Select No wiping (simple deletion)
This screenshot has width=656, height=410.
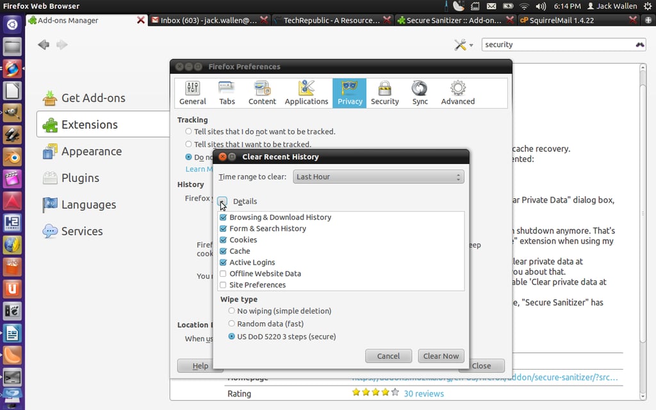point(231,311)
